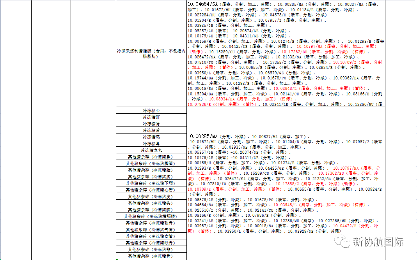Click the 冷冻猪肾 row
Screen dimensions: 417x260
click(x=151, y=124)
